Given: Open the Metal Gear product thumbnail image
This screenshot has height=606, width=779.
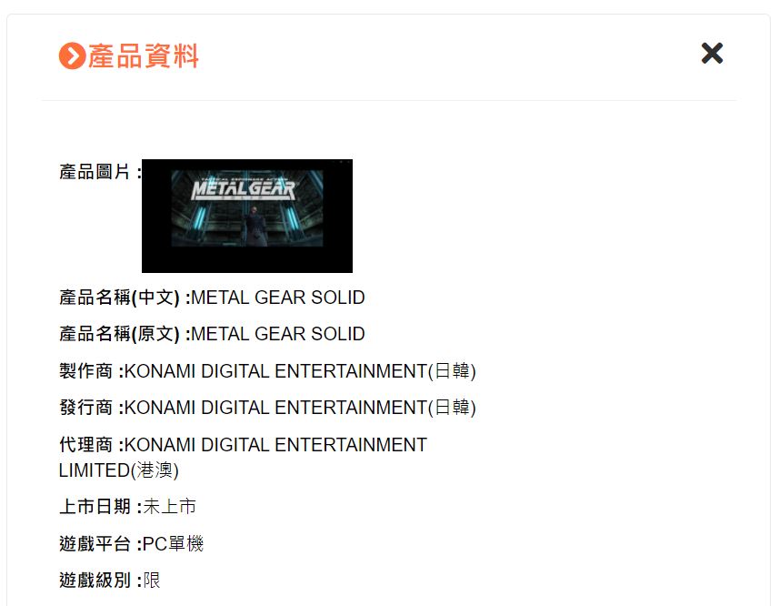Looking at the screenshot, I should [x=247, y=216].
